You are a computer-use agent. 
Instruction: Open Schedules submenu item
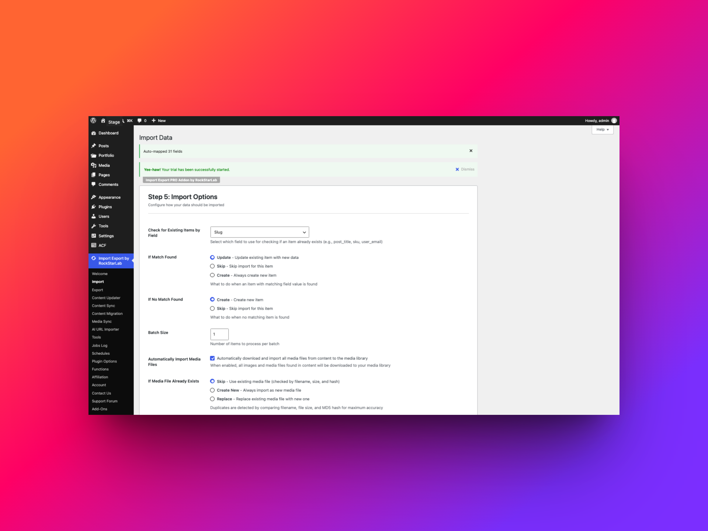(101, 353)
